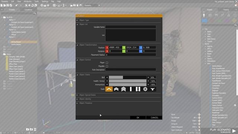
Task: Expand the Object: Identity section
Action: coord(77,99)
